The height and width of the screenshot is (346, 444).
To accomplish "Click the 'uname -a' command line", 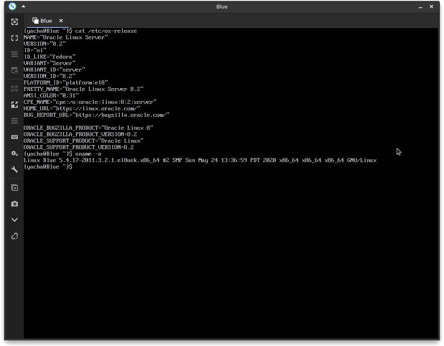I will click(62, 154).
